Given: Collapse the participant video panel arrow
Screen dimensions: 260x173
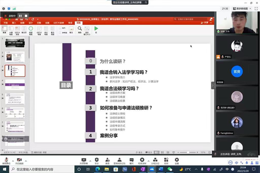Looking at the screenshot, I should (213, 86).
